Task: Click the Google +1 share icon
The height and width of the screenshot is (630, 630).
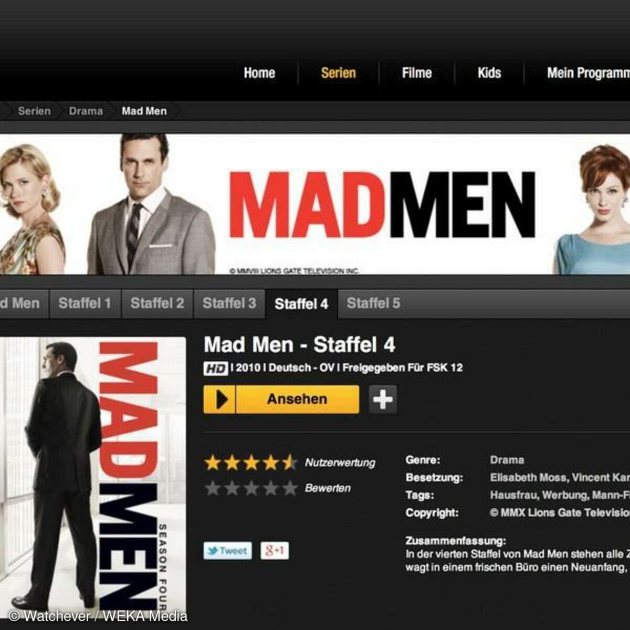Action: (x=275, y=551)
